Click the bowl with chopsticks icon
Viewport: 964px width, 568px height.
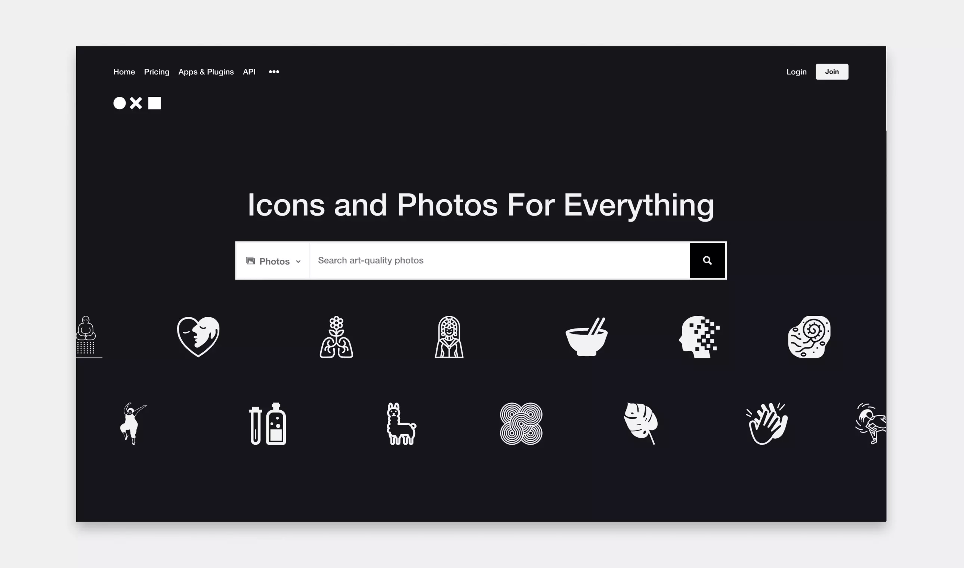586,336
